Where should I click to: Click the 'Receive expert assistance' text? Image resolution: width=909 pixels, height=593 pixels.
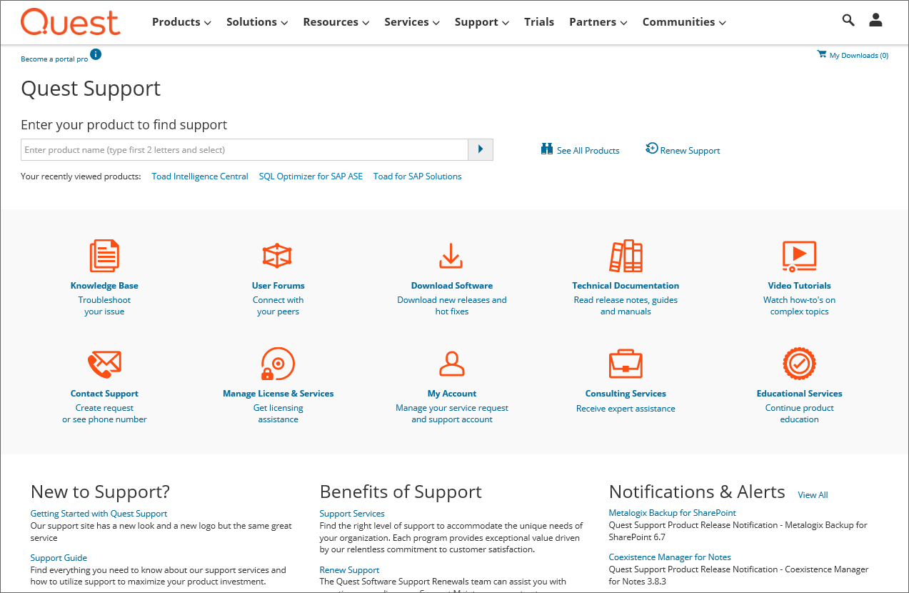[626, 409]
